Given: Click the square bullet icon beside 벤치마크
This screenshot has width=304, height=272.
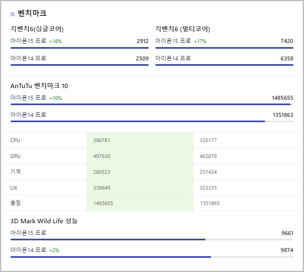Looking at the screenshot, I should point(13,14).
